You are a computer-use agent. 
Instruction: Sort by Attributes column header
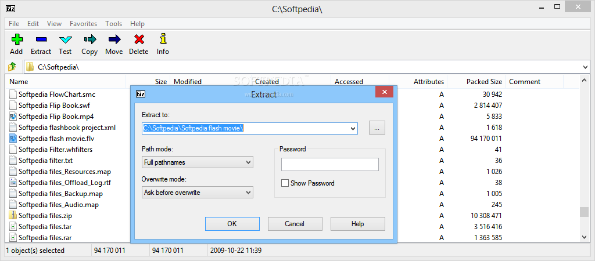(418, 81)
